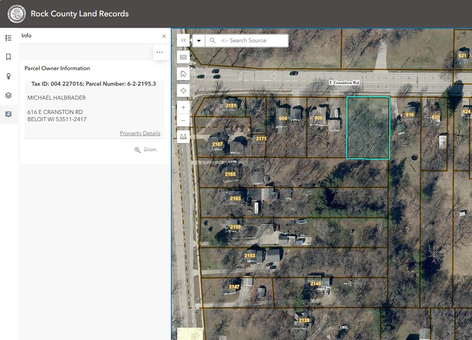This screenshot has height=340, width=472.
Task: Click the locate my position crosshair icon
Action: pyautogui.click(x=183, y=91)
